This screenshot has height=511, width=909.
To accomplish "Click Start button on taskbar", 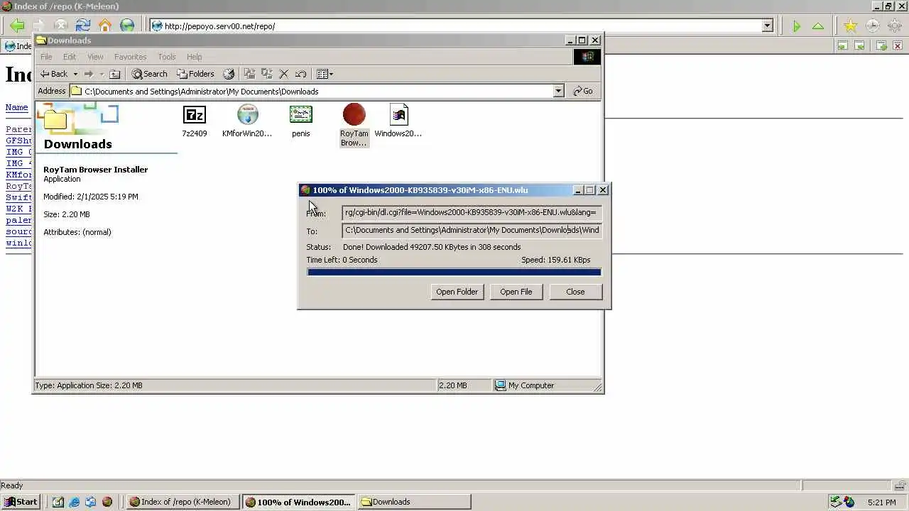I will tap(21, 502).
